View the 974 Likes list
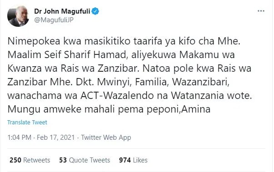This screenshot has width=274, height=172. [x=133, y=160]
